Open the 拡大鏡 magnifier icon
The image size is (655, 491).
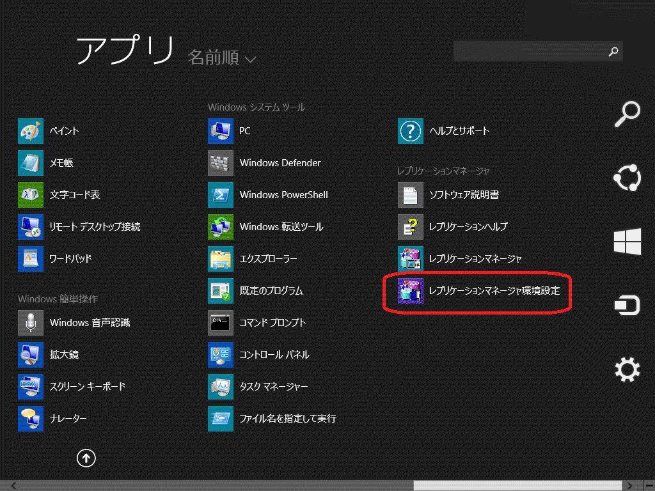point(31,354)
